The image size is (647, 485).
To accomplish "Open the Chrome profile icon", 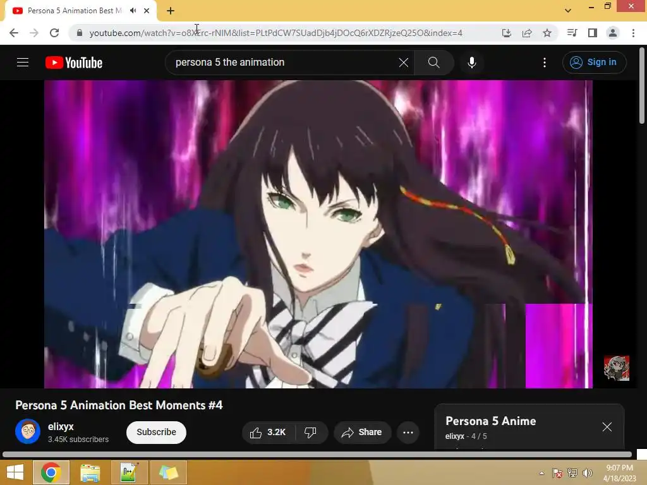I will tap(613, 33).
